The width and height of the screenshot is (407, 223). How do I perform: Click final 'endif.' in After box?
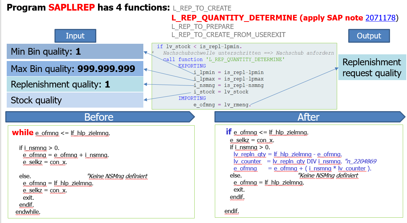tap(231, 211)
